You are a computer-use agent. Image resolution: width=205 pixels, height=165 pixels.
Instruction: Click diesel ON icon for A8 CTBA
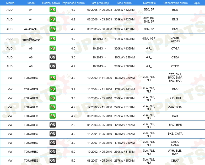[52, 57]
